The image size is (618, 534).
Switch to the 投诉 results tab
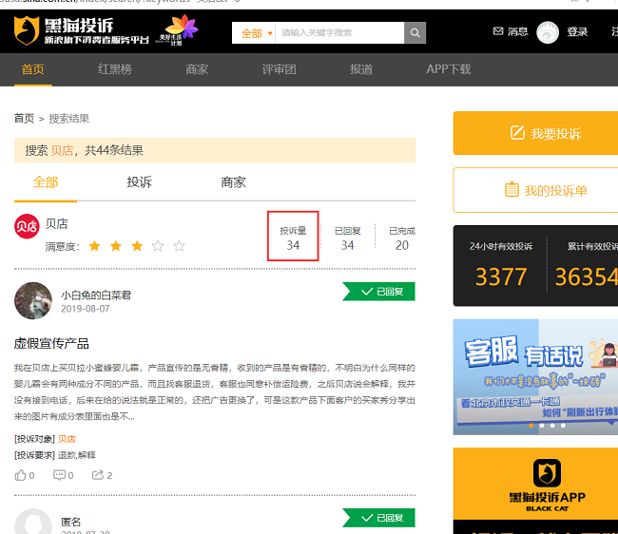coord(139,182)
